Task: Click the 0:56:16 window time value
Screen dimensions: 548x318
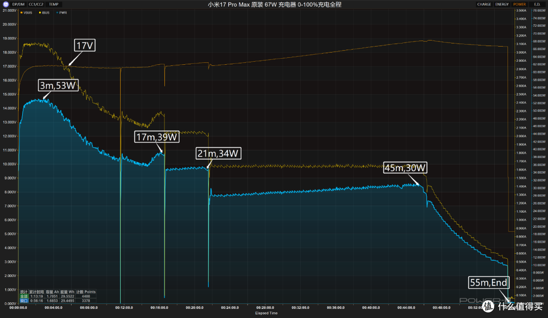Action: coord(37,301)
